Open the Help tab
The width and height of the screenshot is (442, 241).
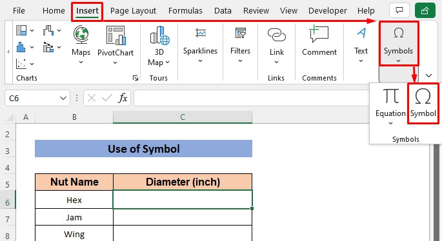[x=366, y=11]
